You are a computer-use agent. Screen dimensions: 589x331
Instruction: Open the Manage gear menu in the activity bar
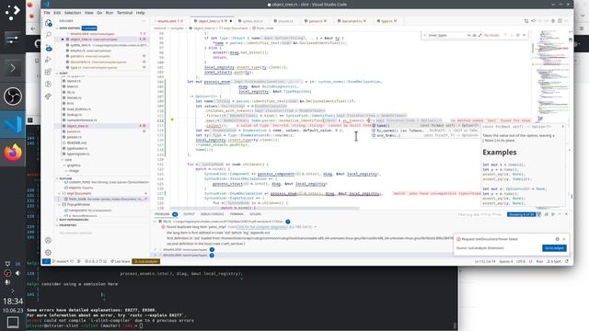point(48,253)
